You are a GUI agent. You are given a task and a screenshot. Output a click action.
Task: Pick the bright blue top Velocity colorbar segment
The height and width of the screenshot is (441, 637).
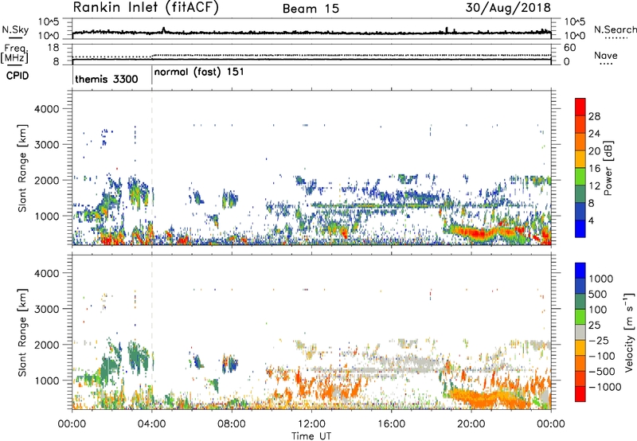point(580,271)
